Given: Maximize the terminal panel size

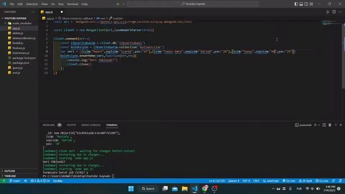Looking at the screenshot, I should tap(336, 125).
